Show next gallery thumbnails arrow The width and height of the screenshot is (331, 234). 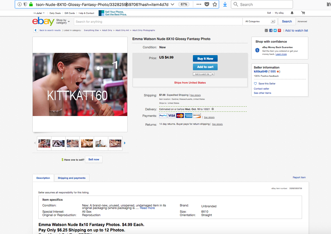pos(124,143)
